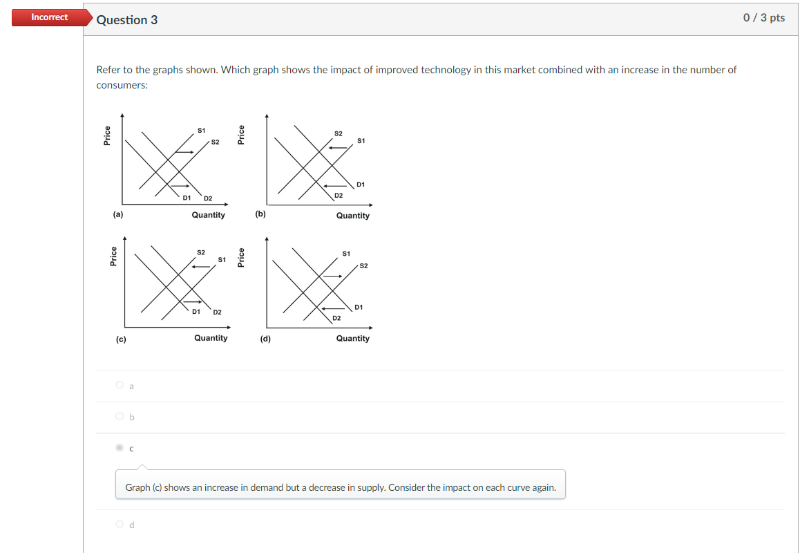This screenshot has height=553, width=800.
Task: Click the Quantity axis label under graph (b)
Action: click(353, 216)
